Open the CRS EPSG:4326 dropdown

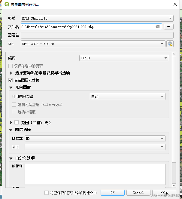(x=93, y=44)
